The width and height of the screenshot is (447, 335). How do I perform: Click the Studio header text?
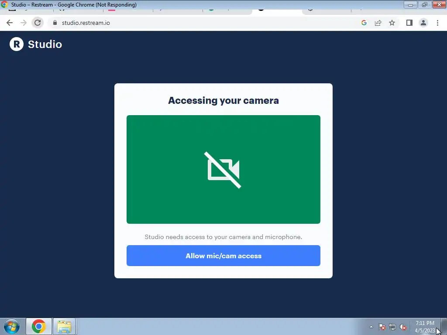click(x=45, y=44)
